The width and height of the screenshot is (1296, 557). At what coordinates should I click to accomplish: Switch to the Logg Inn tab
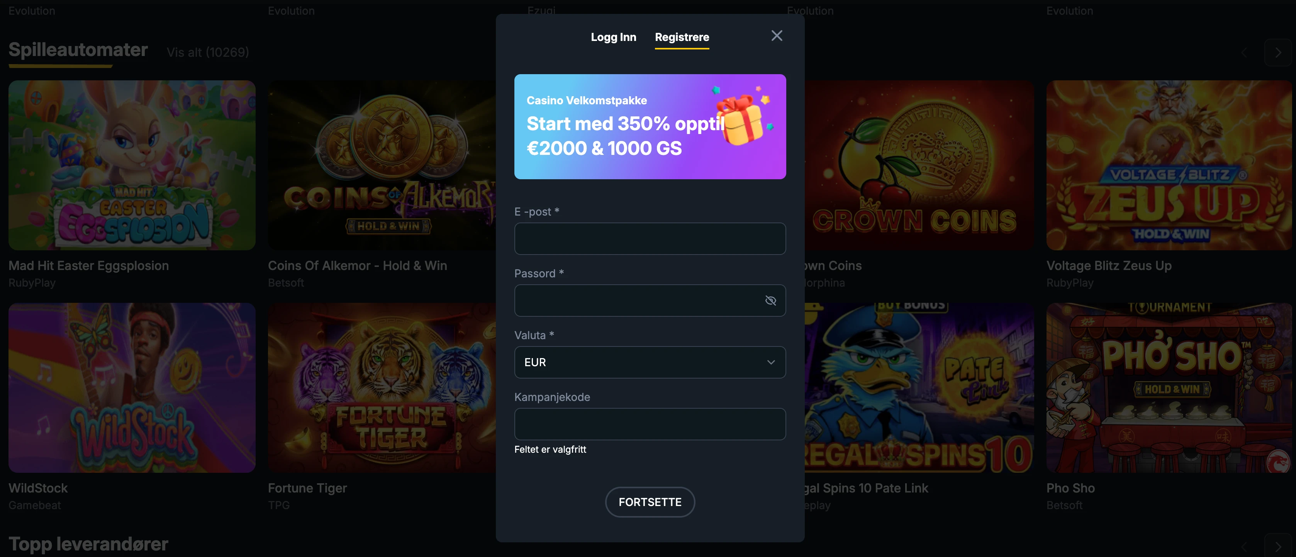tap(613, 37)
